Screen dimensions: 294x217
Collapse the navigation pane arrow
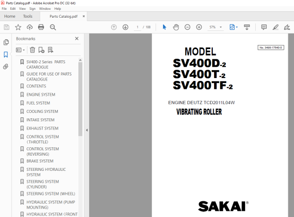87,130
